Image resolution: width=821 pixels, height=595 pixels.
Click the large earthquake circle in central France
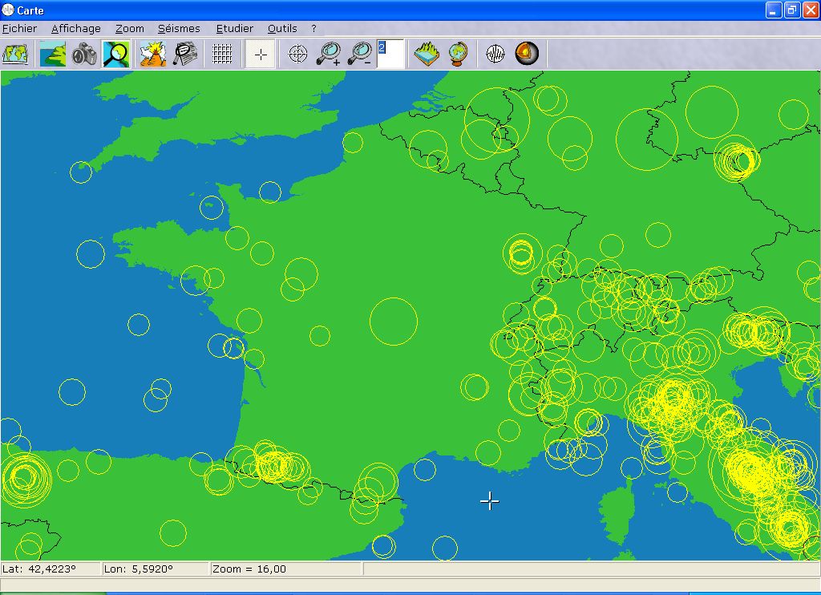[x=394, y=322]
